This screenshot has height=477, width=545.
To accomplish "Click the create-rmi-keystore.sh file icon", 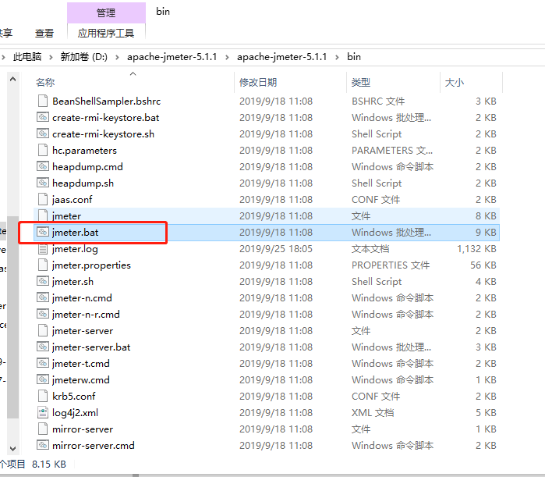I will (x=43, y=133).
